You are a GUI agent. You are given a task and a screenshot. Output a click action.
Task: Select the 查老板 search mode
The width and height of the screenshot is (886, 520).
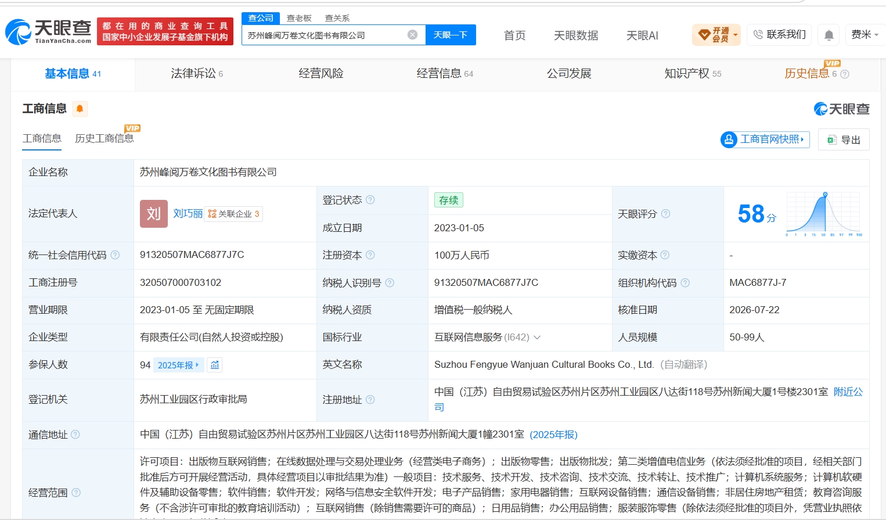coord(299,18)
